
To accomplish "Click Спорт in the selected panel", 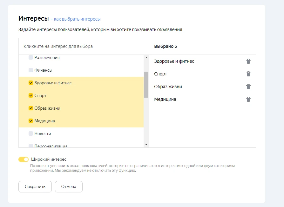I will click(160, 74).
